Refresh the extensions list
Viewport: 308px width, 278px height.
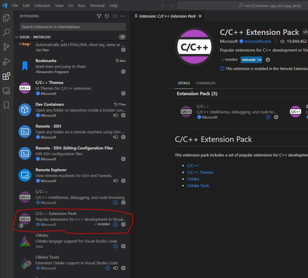pyautogui.click(x=107, y=16)
